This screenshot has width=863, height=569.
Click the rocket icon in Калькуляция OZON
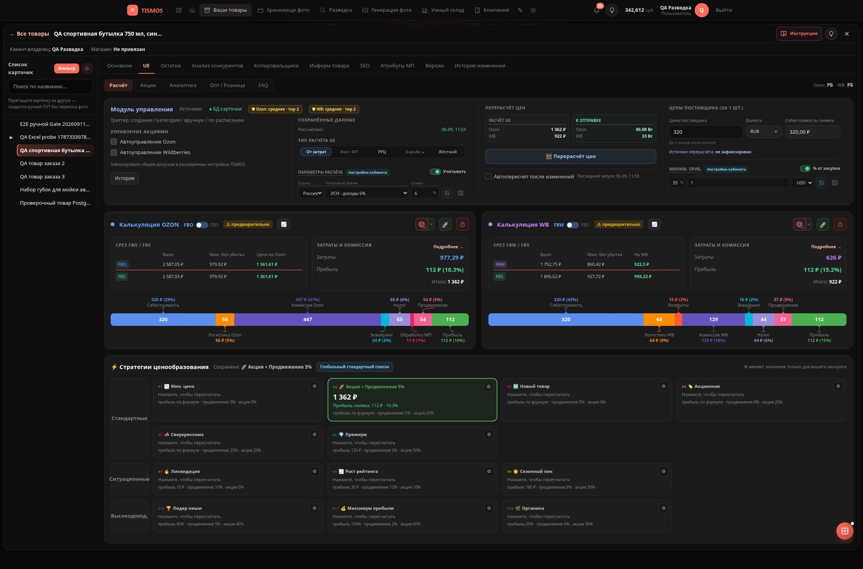coord(445,224)
